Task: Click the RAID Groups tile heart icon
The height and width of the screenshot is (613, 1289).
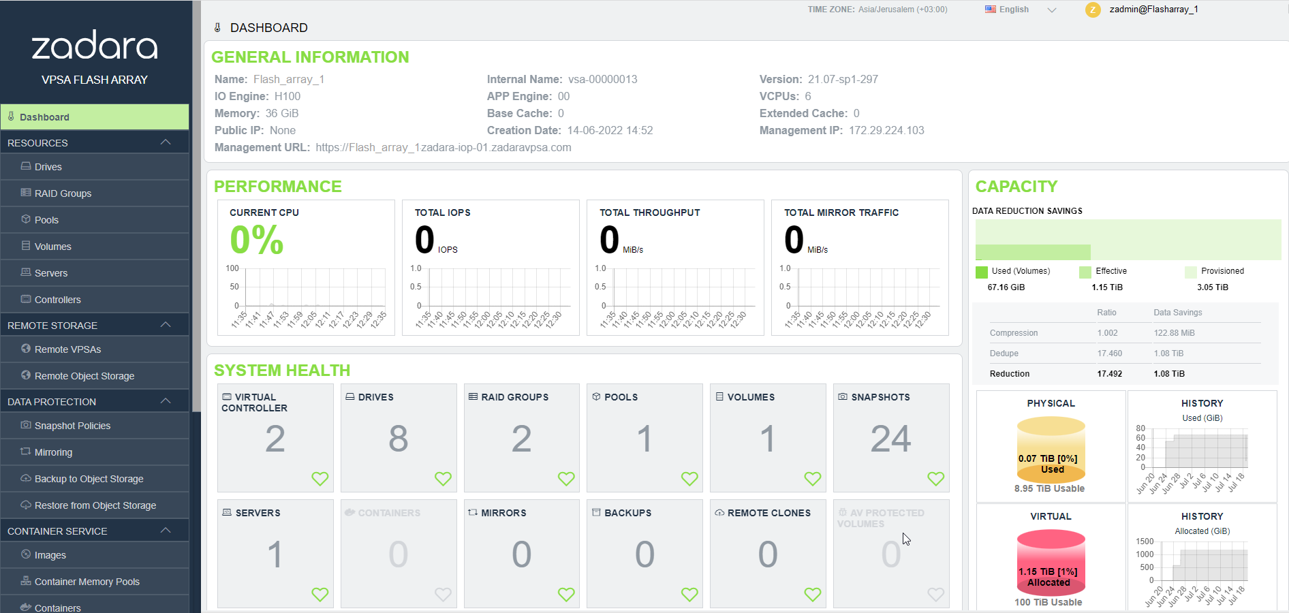Action: pos(566,479)
